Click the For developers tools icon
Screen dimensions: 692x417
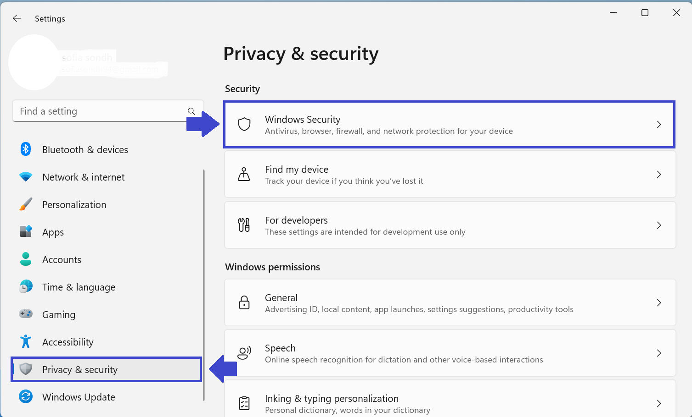point(244,225)
